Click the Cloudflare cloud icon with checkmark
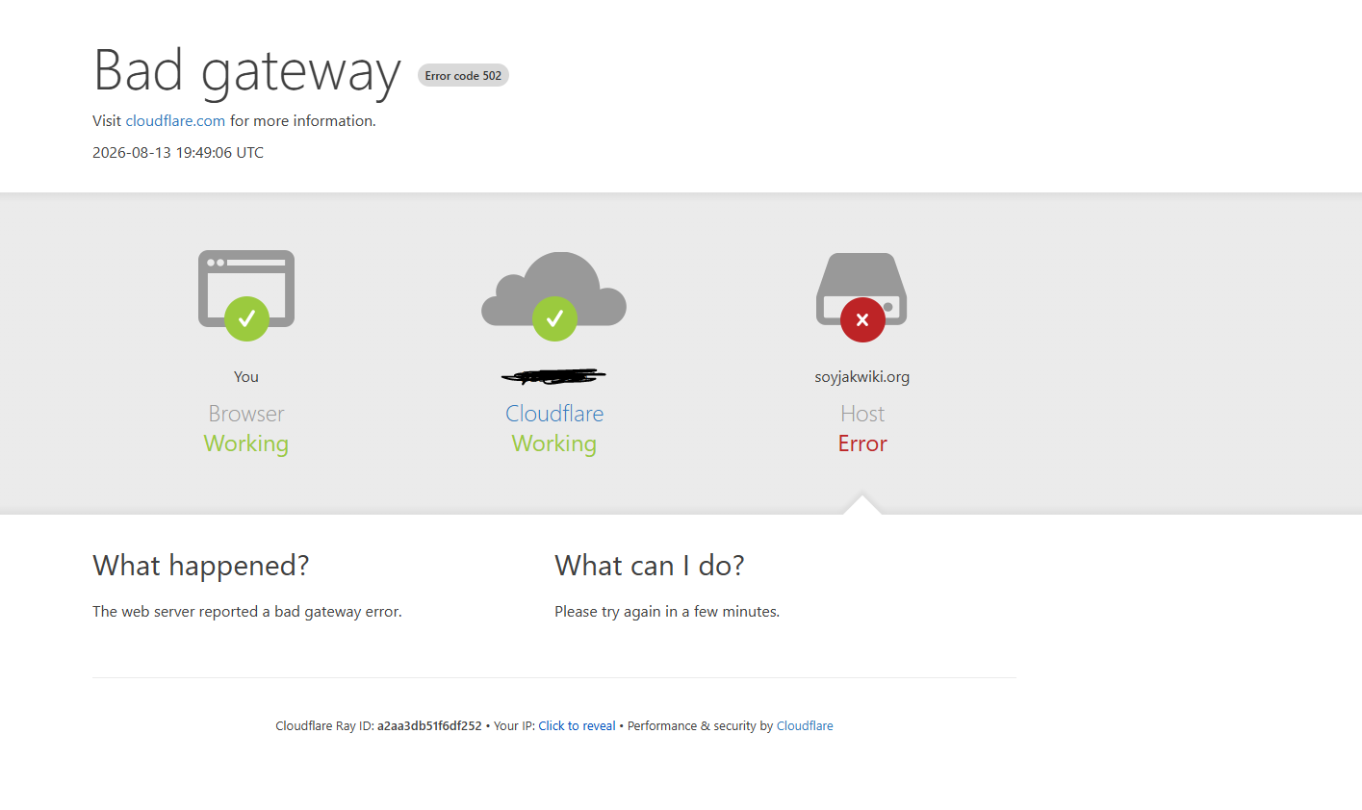Image resolution: width=1362 pixels, height=810 pixels. [554, 295]
